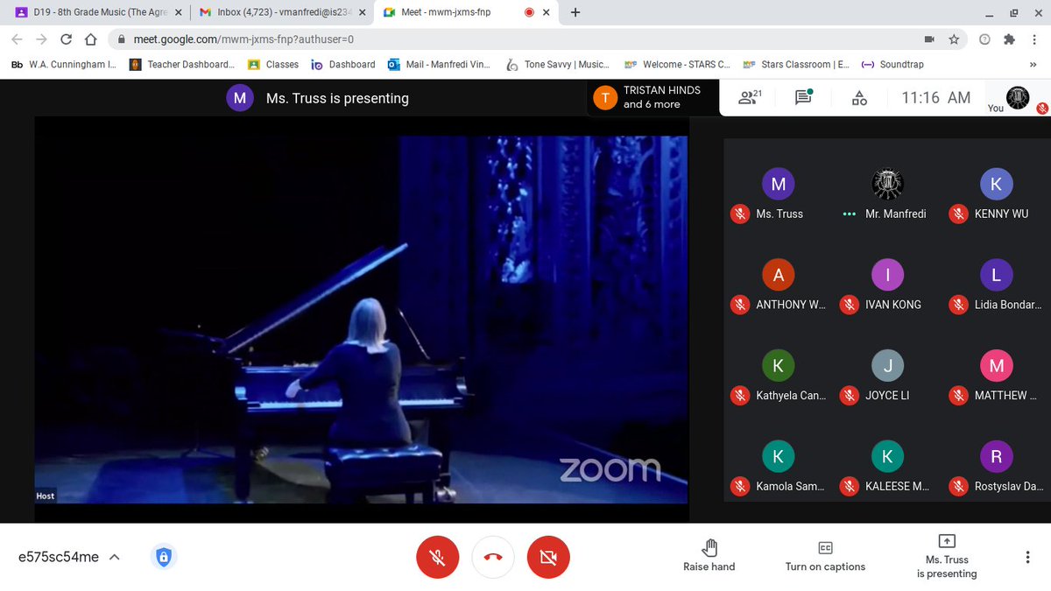Screen dimensions: 1051x591
Task: Open the Teacher Dashboard bookmark
Action: pos(182,64)
